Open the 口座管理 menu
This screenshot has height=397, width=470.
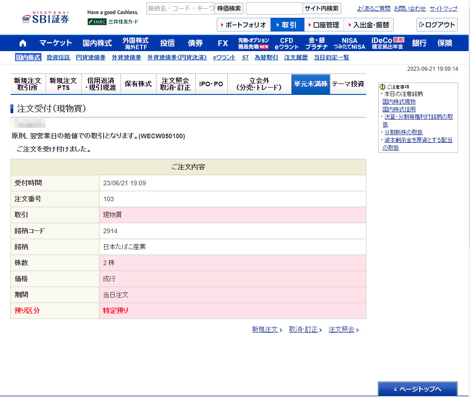pos(323,25)
